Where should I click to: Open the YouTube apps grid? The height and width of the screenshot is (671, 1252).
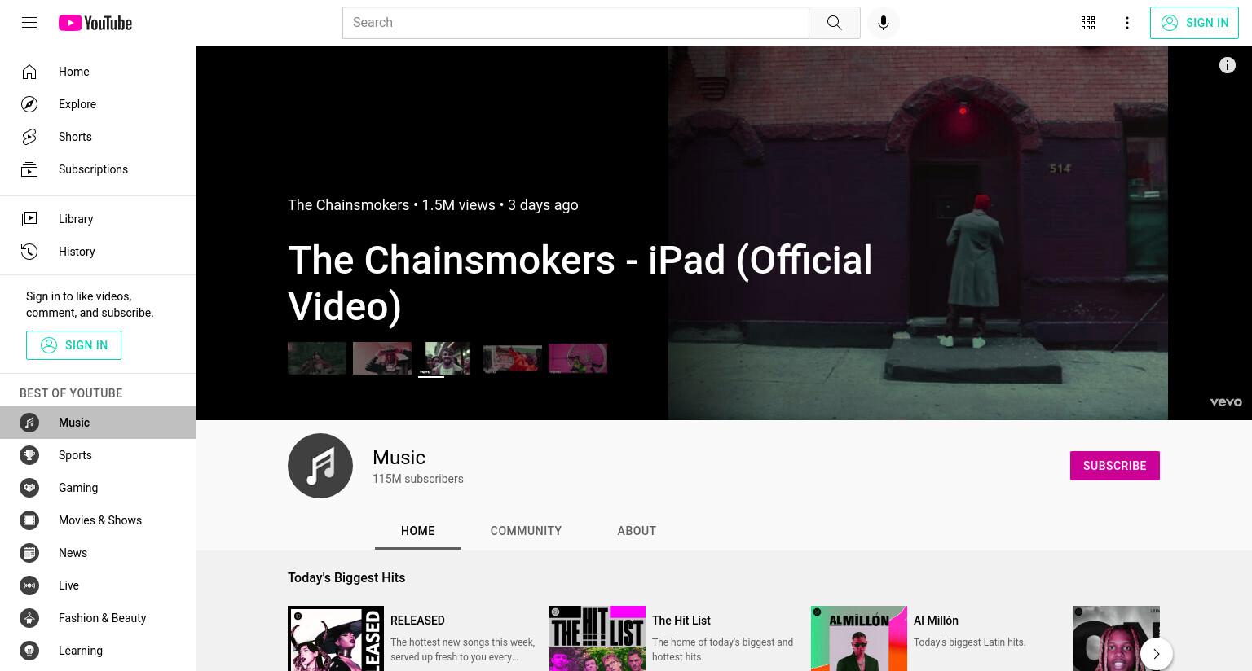click(x=1088, y=23)
